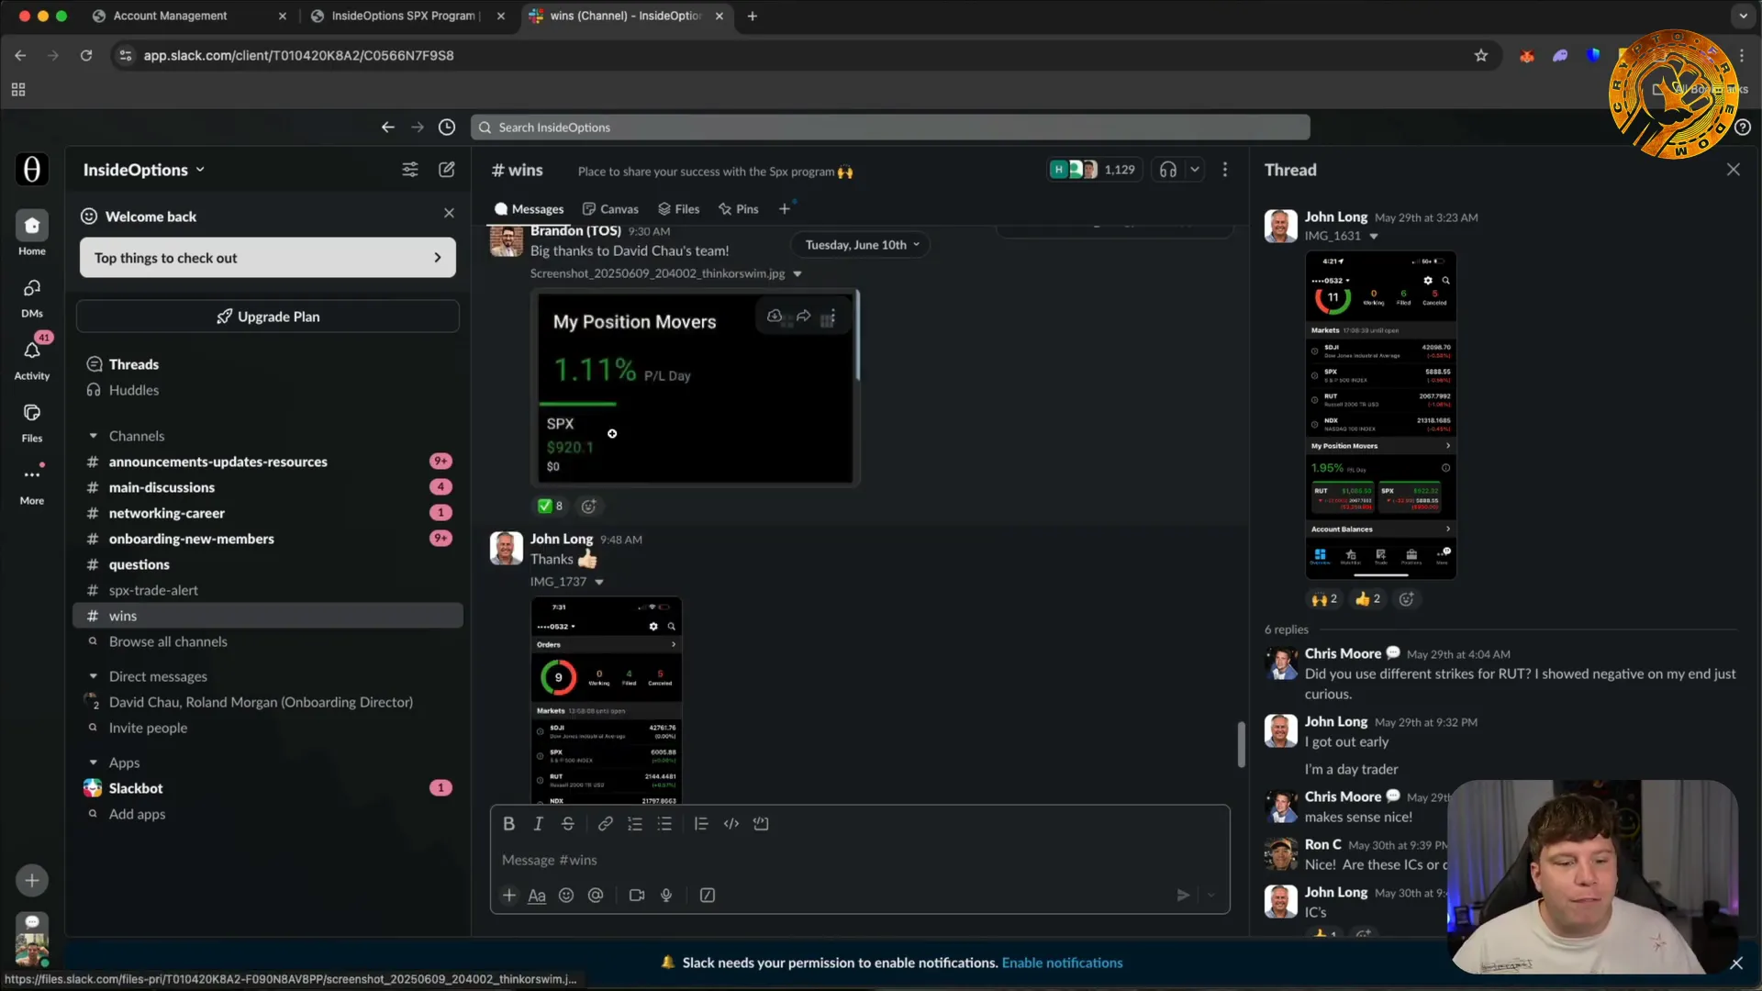Screen dimensions: 1762x991
Task: Apply bold formatting in message composer
Action: (508, 824)
